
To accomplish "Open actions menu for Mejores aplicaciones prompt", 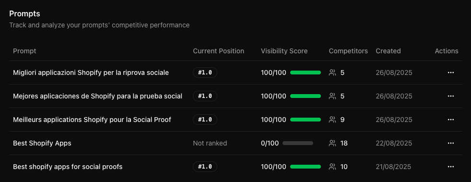I will point(450,96).
